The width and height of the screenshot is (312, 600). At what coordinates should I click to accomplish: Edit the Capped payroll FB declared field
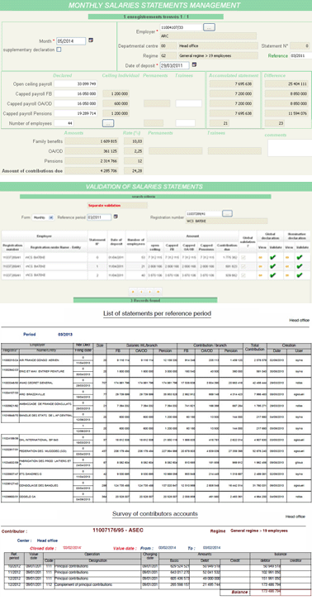click(75, 93)
